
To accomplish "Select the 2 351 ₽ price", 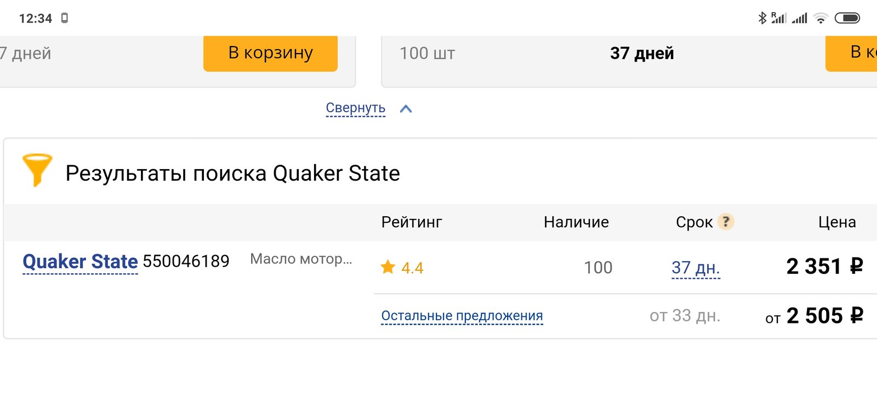I will (x=825, y=267).
